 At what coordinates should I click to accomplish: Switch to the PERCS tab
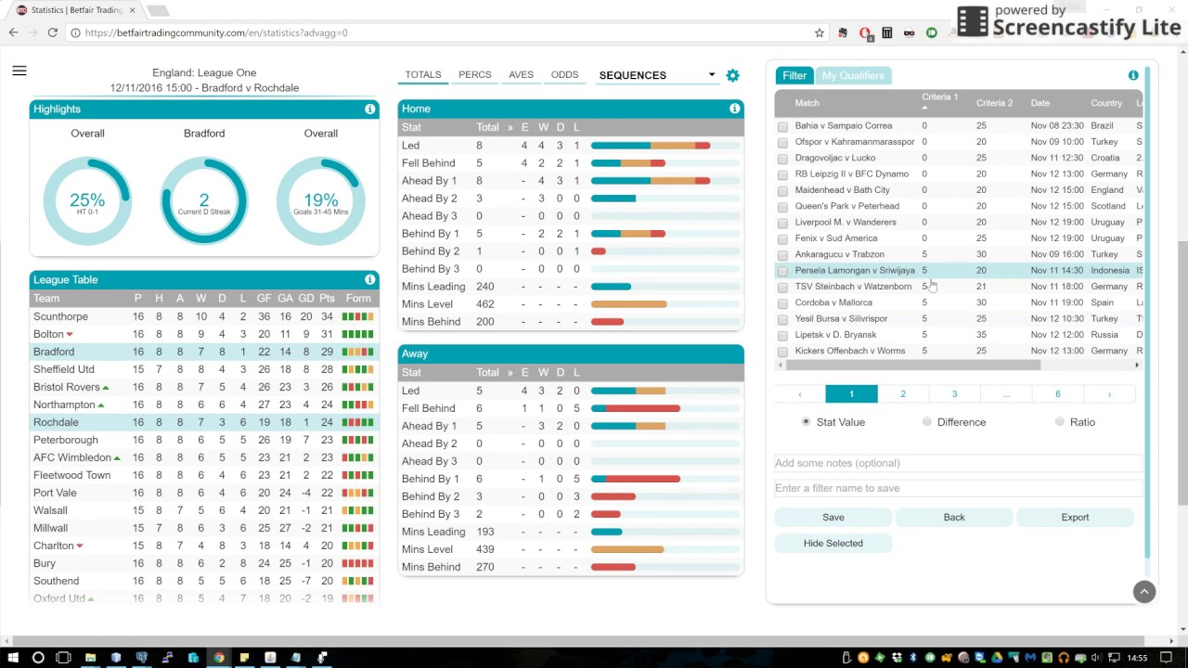(474, 75)
